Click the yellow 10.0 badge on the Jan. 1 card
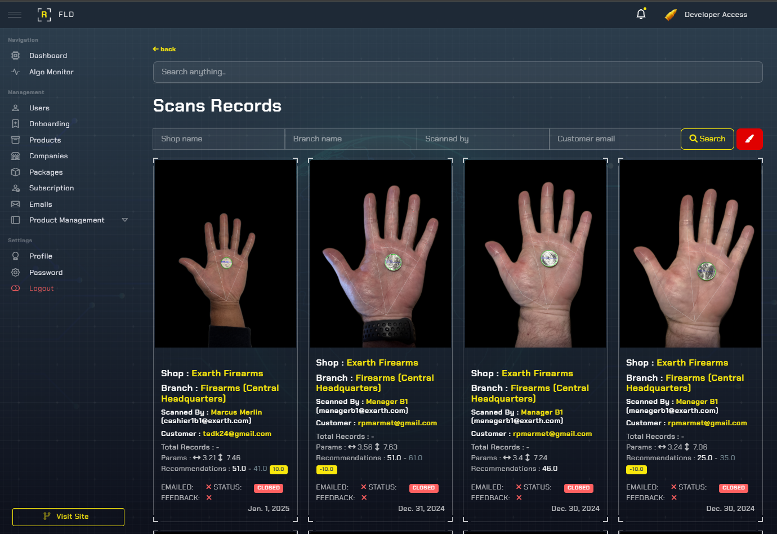This screenshot has height=534, width=777. pos(279,469)
